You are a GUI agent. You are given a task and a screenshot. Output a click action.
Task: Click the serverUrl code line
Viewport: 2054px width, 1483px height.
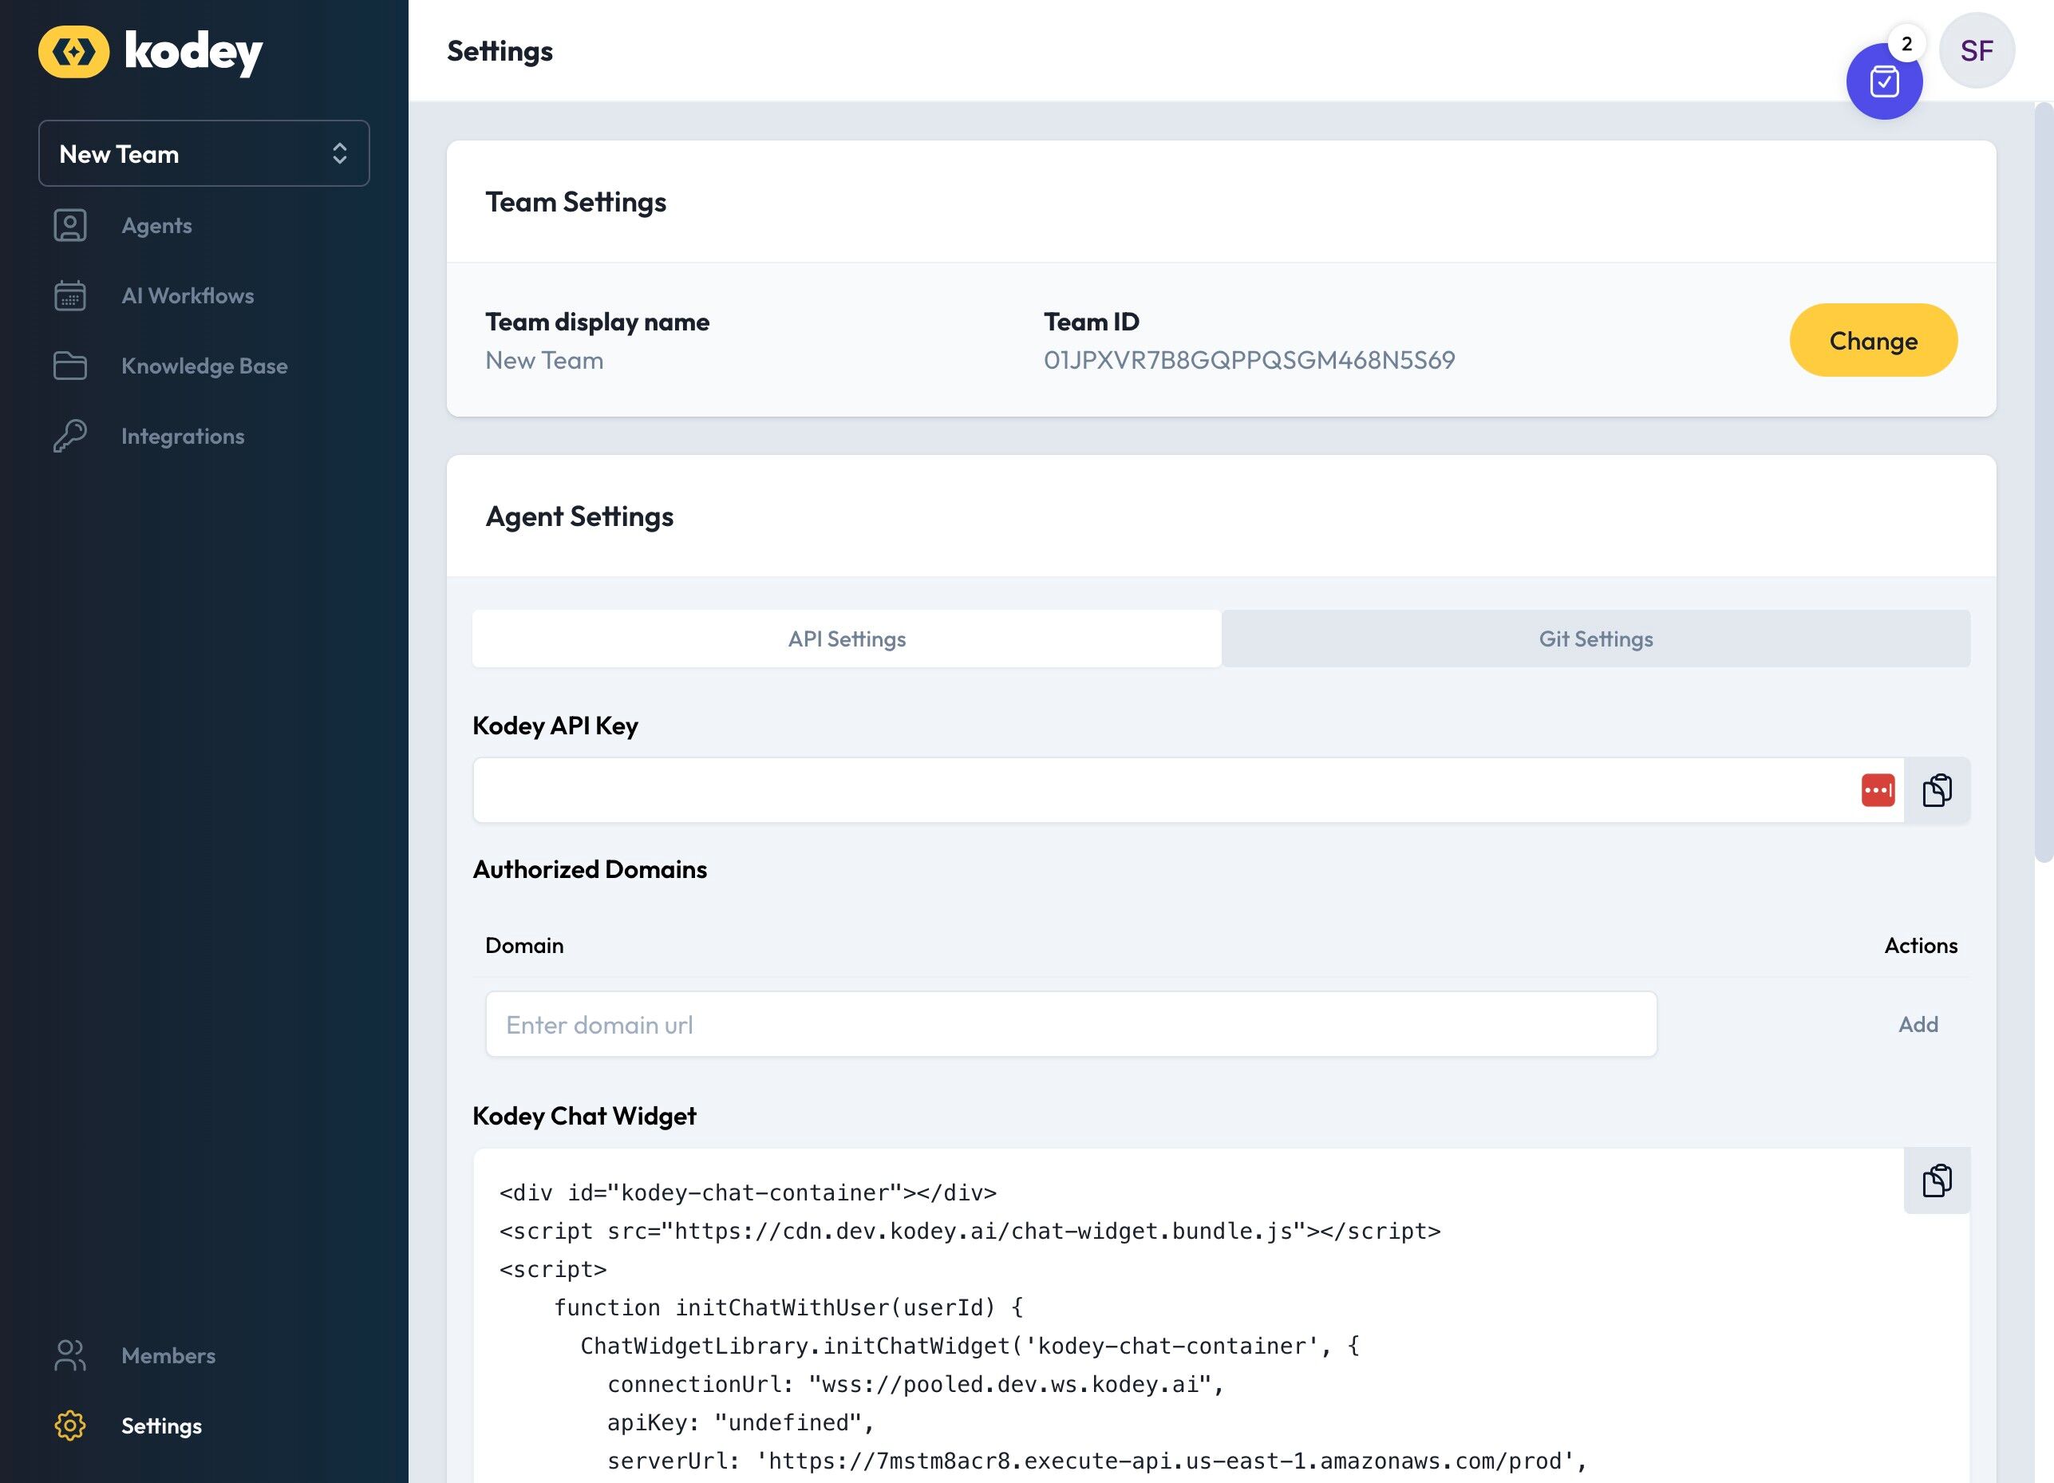(1098, 1461)
